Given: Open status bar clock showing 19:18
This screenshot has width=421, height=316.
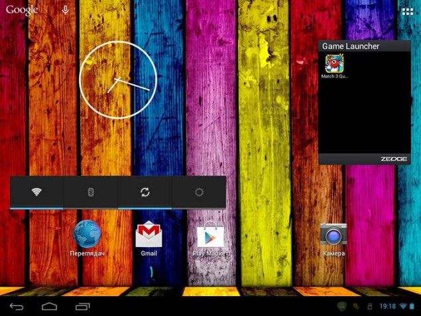Looking at the screenshot, I should click(387, 306).
